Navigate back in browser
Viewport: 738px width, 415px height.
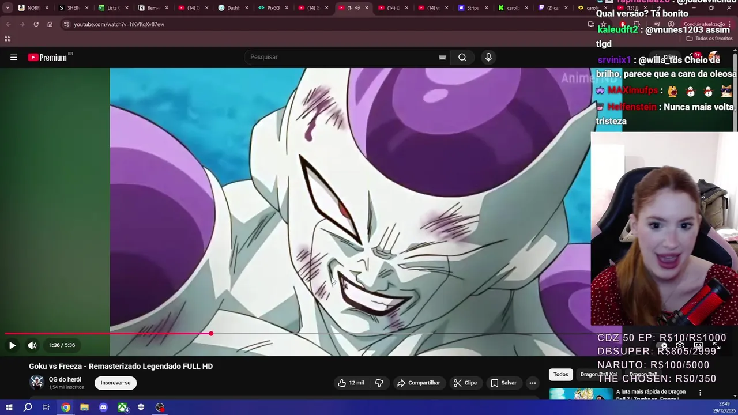8,24
